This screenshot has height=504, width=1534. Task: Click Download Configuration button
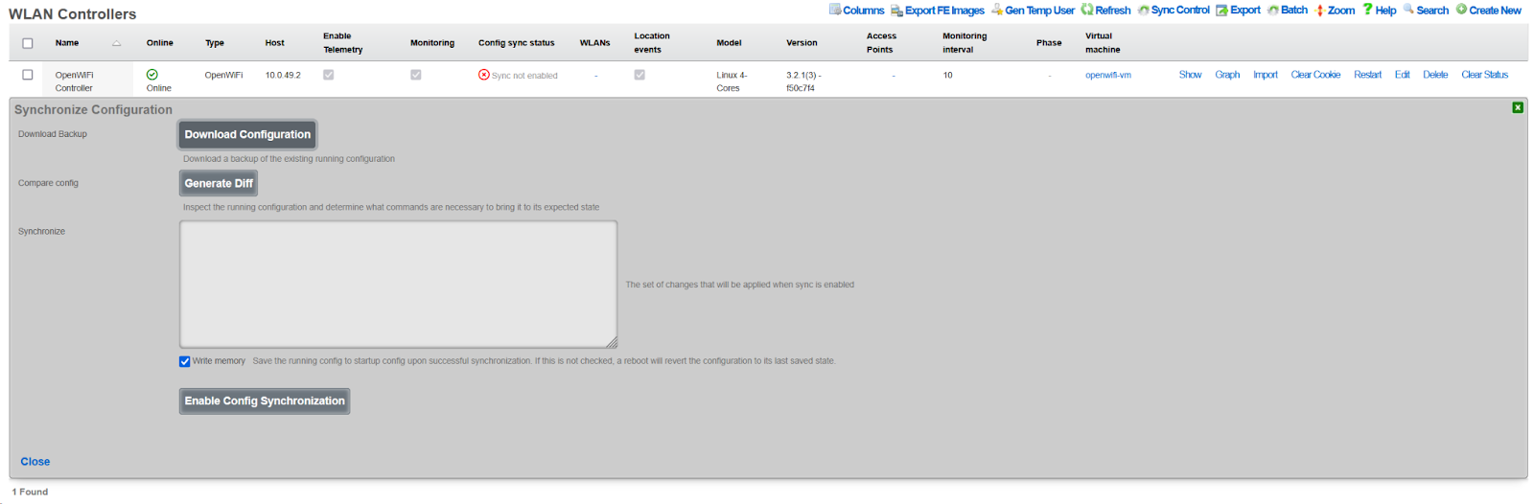pyautogui.click(x=247, y=134)
